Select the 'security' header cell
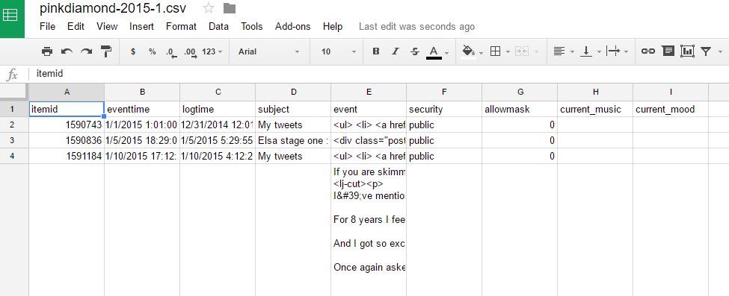Viewport: 729px width, 296px height. [444, 110]
